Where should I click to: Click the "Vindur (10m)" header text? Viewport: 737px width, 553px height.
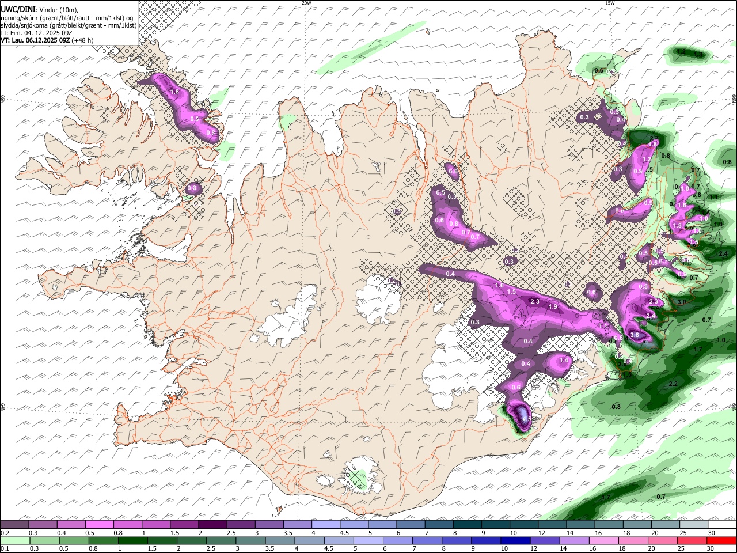(x=58, y=10)
